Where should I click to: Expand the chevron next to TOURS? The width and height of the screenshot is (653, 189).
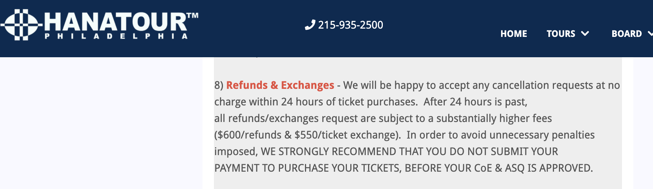tap(585, 34)
